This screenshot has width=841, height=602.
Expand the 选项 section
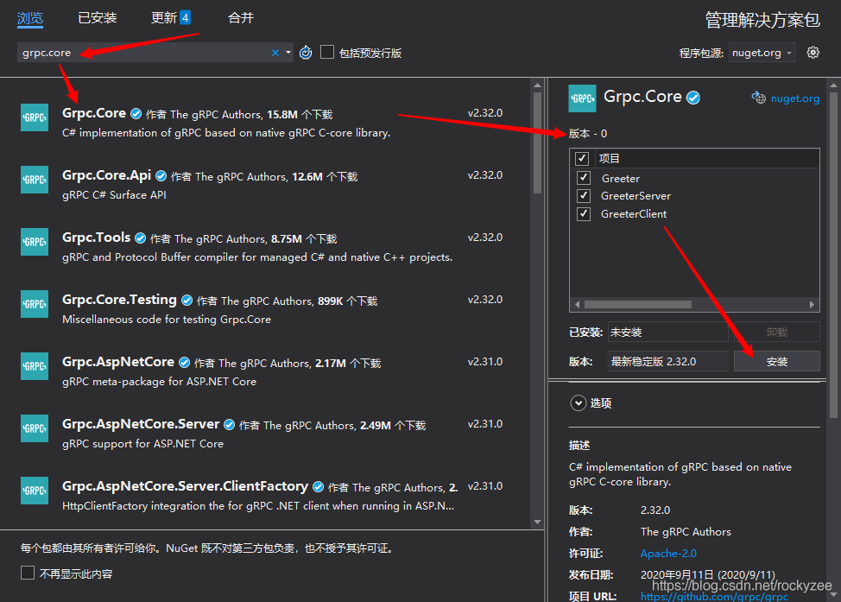click(579, 403)
